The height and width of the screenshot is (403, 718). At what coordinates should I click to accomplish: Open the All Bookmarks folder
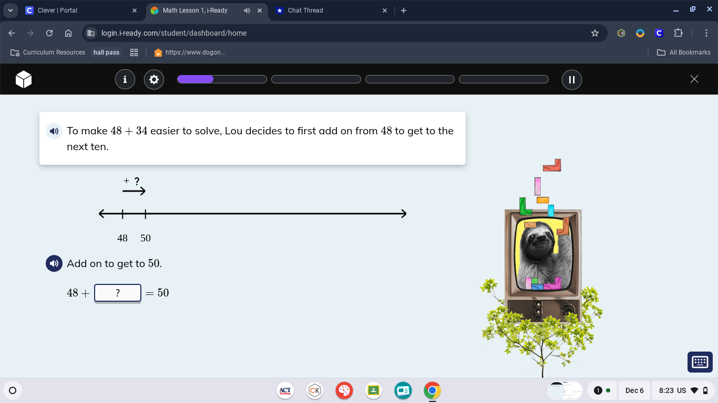683,52
